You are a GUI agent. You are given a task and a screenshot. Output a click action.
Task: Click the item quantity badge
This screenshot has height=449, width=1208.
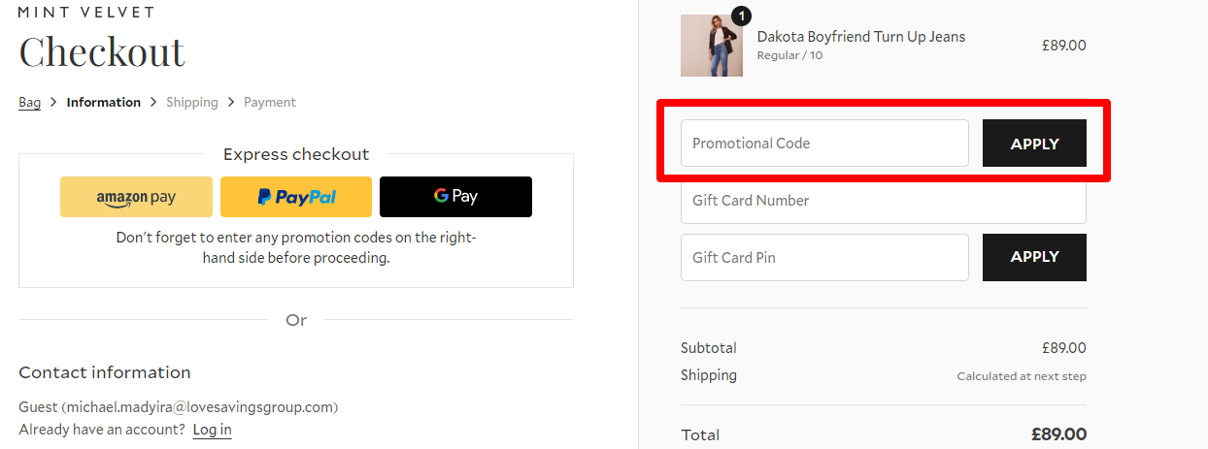(x=741, y=16)
